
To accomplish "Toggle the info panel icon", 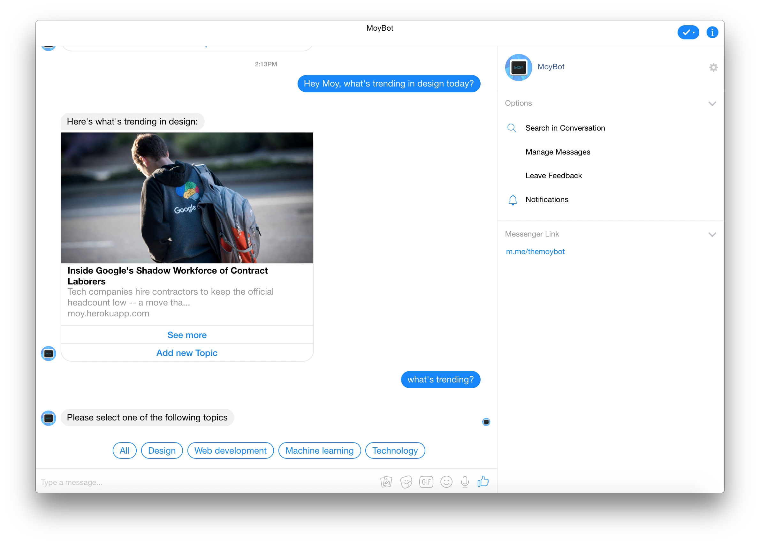I will pos(712,33).
